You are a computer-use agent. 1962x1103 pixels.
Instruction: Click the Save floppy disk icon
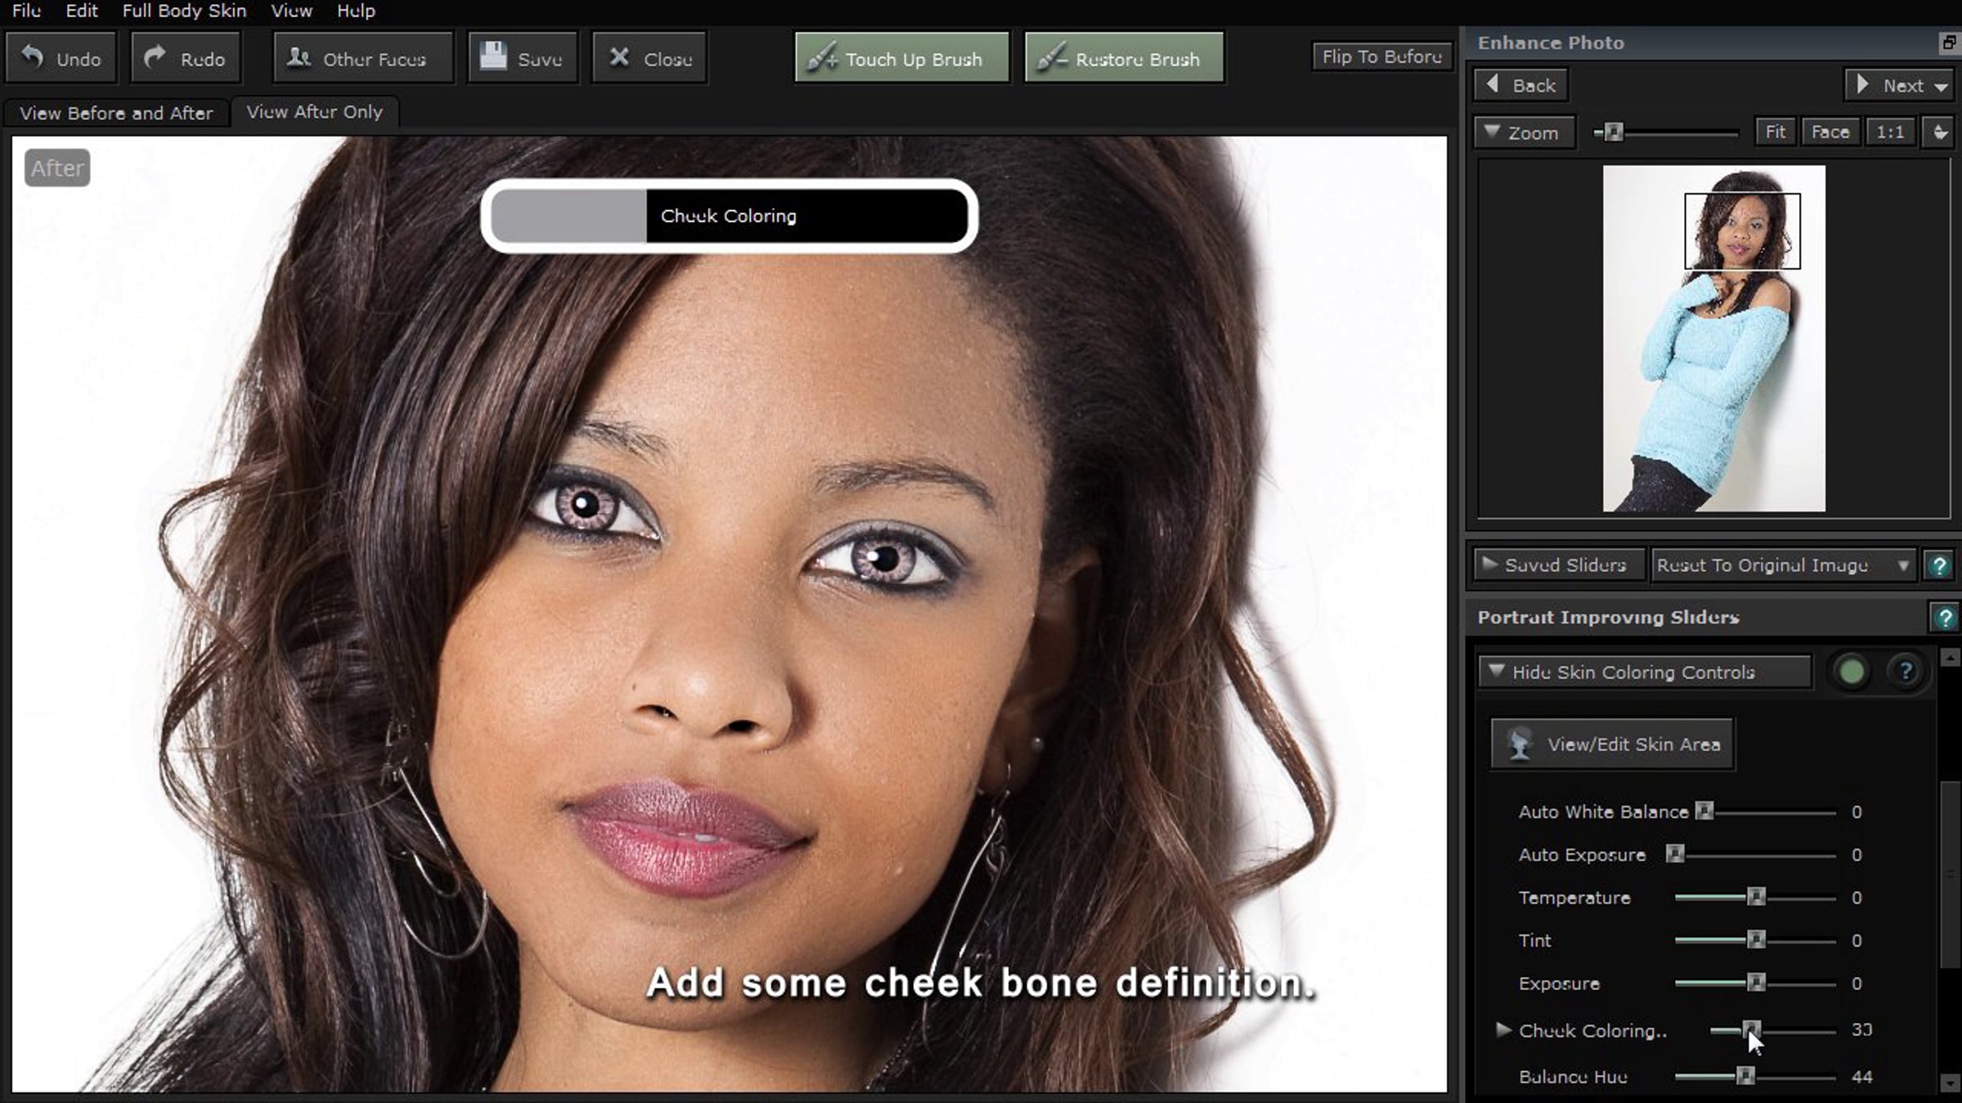pyautogui.click(x=493, y=56)
